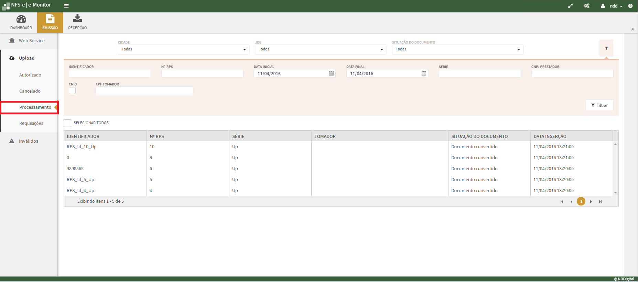The image size is (638, 282).
Task: Open the RPS_Id_10_Up identifier link
Action: (82, 146)
